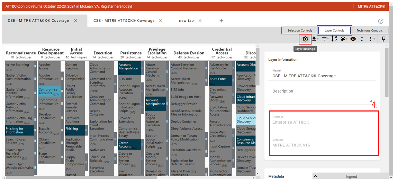This screenshot has width=397, height=184.
Task: Open the Selection Controls tab
Action: click(300, 30)
